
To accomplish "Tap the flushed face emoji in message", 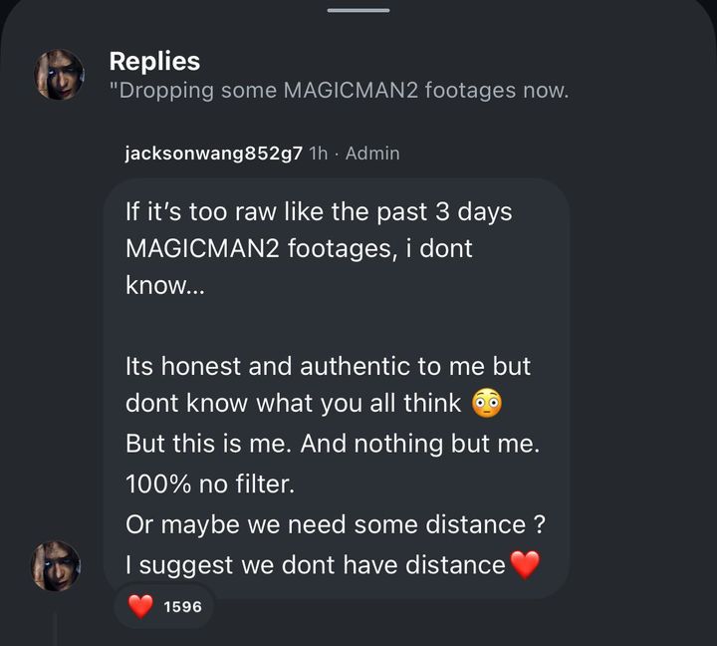I will click(x=486, y=404).
